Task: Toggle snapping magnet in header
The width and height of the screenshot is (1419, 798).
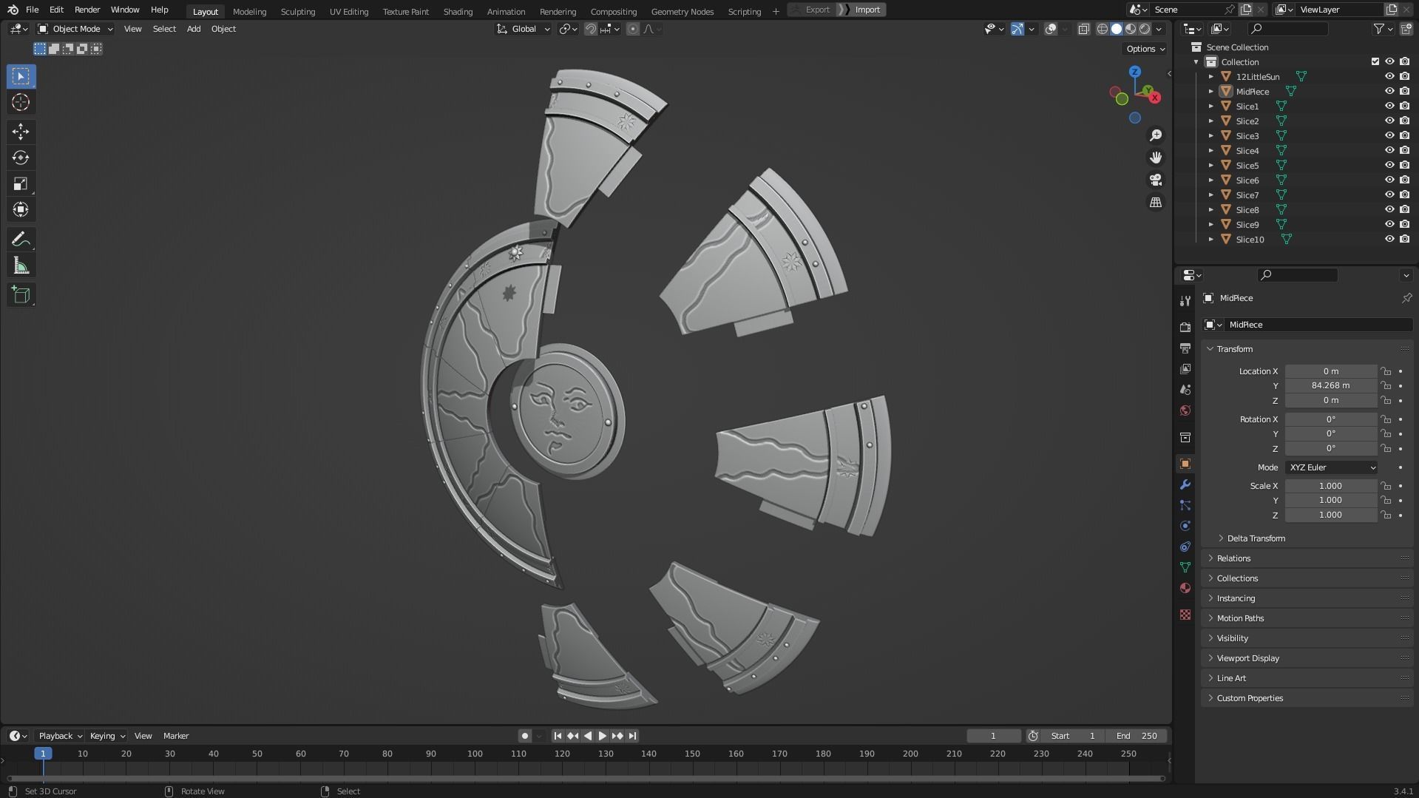Action: (x=591, y=29)
